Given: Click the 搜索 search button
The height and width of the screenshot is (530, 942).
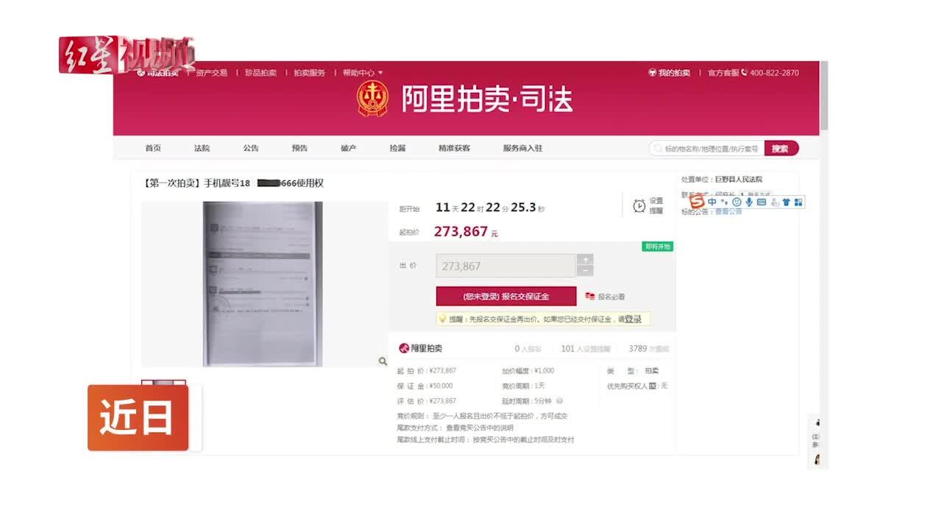Looking at the screenshot, I should (781, 148).
